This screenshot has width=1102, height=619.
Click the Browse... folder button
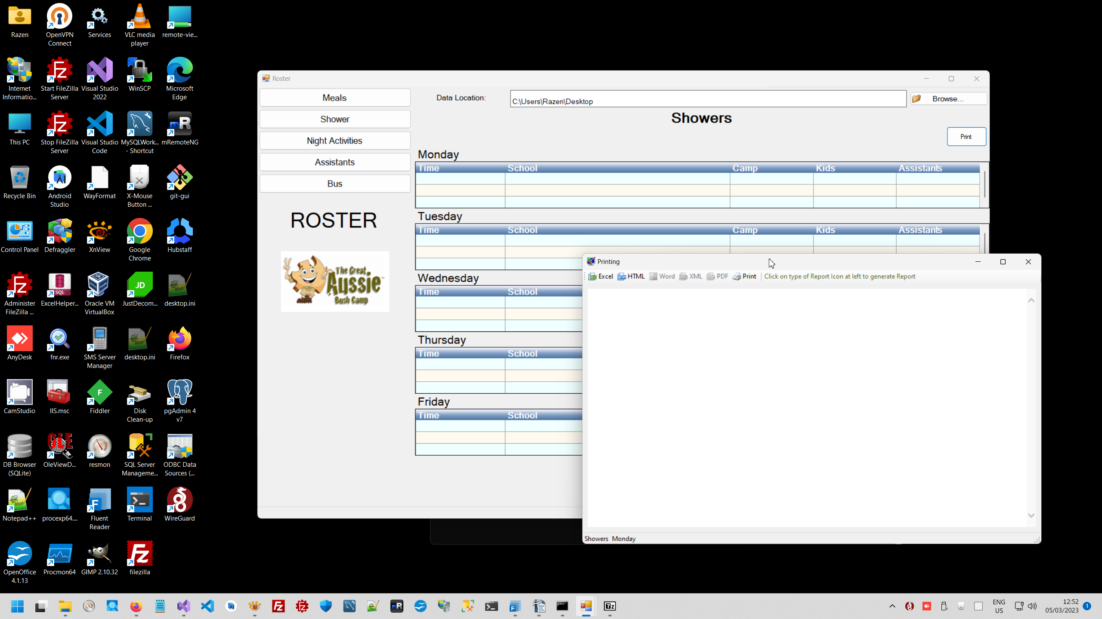(x=948, y=99)
